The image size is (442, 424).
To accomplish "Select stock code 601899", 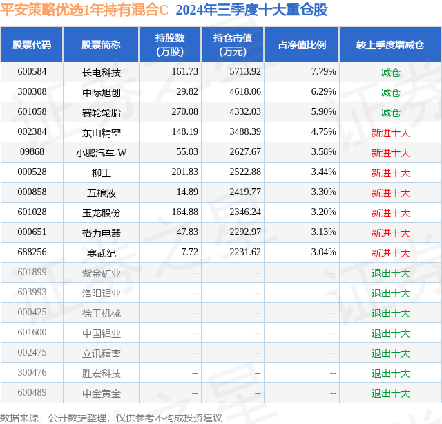I will coord(32,272).
